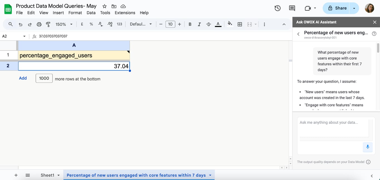Collapse the menus with the chevron
The width and height of the screenshot is (380, 180).
click(284, 24)
